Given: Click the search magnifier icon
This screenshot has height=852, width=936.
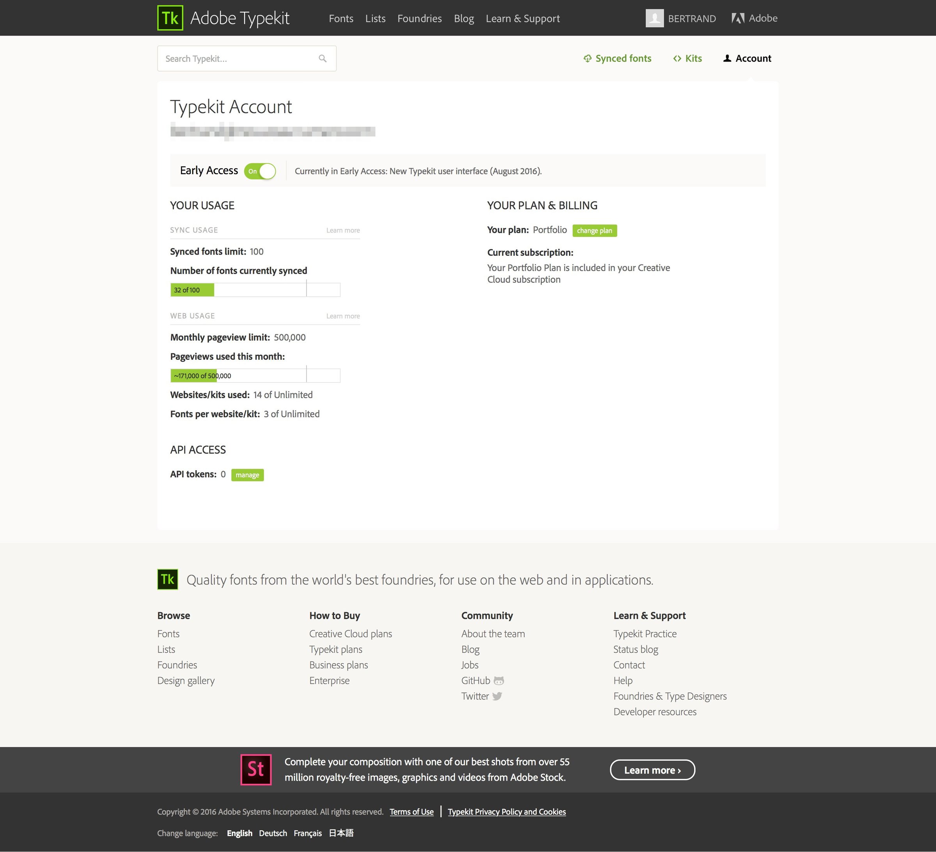Looking at the screenshot, I should point(323,58).
